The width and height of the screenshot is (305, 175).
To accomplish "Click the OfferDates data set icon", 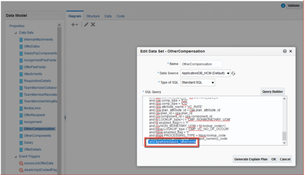I will point(21,46).
